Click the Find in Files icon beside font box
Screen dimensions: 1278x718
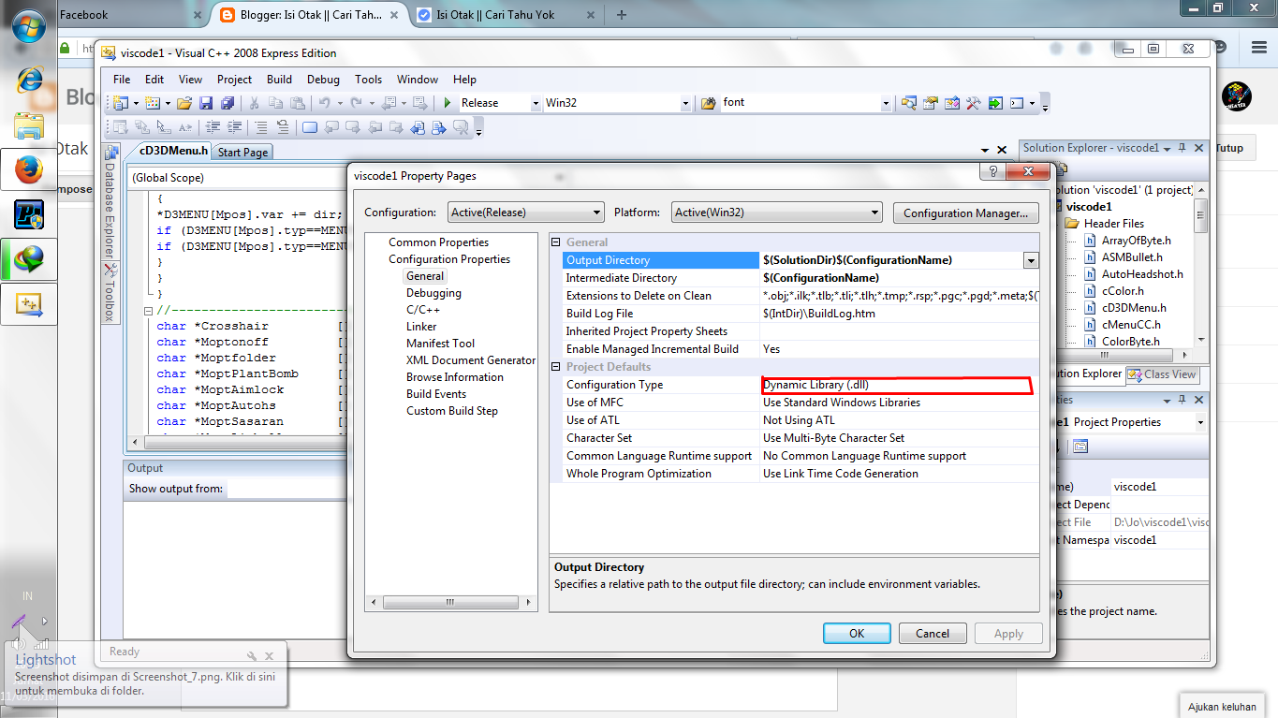point(708,103)
